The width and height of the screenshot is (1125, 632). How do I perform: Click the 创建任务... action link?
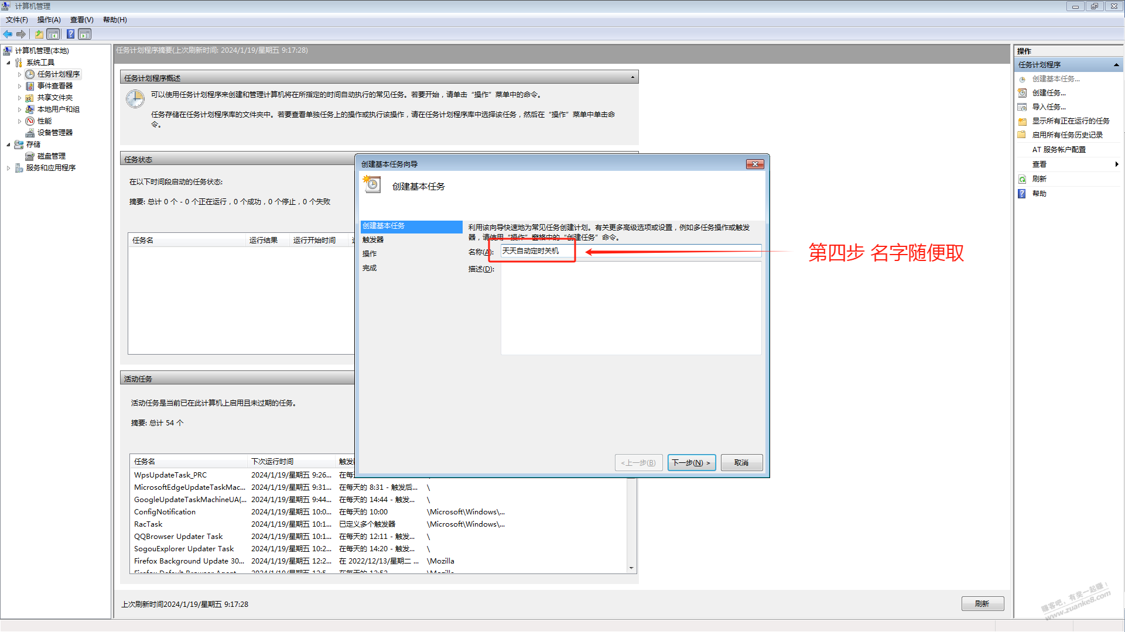click(x=1049, y=93)
